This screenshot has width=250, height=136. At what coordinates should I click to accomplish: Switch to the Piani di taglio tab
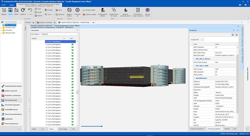pyautogui.click(x=63, y=129)
